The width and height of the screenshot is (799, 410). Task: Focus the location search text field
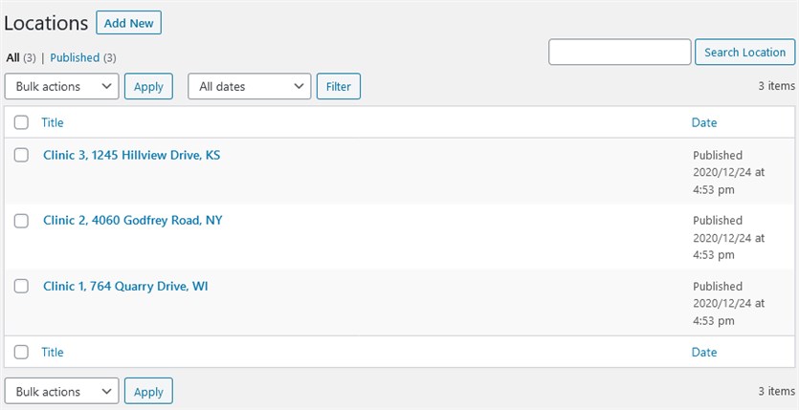(620, 52)
